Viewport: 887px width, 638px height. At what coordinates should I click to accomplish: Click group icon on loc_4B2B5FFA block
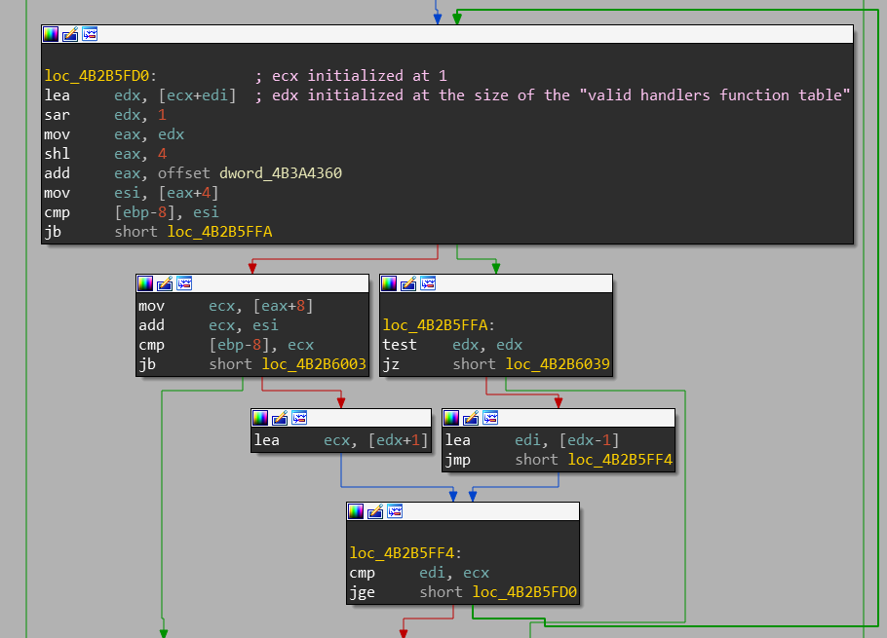coord(428,283)
